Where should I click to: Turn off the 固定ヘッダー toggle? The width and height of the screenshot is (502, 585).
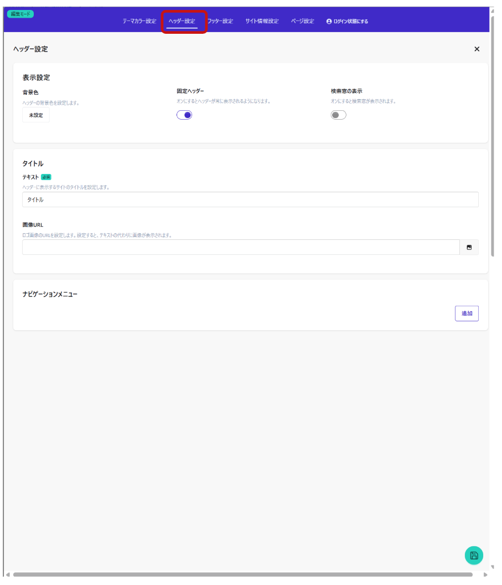pyautogui.click(x=184, y=115)
